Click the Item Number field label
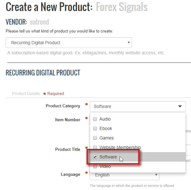 [x=67, y=120]
